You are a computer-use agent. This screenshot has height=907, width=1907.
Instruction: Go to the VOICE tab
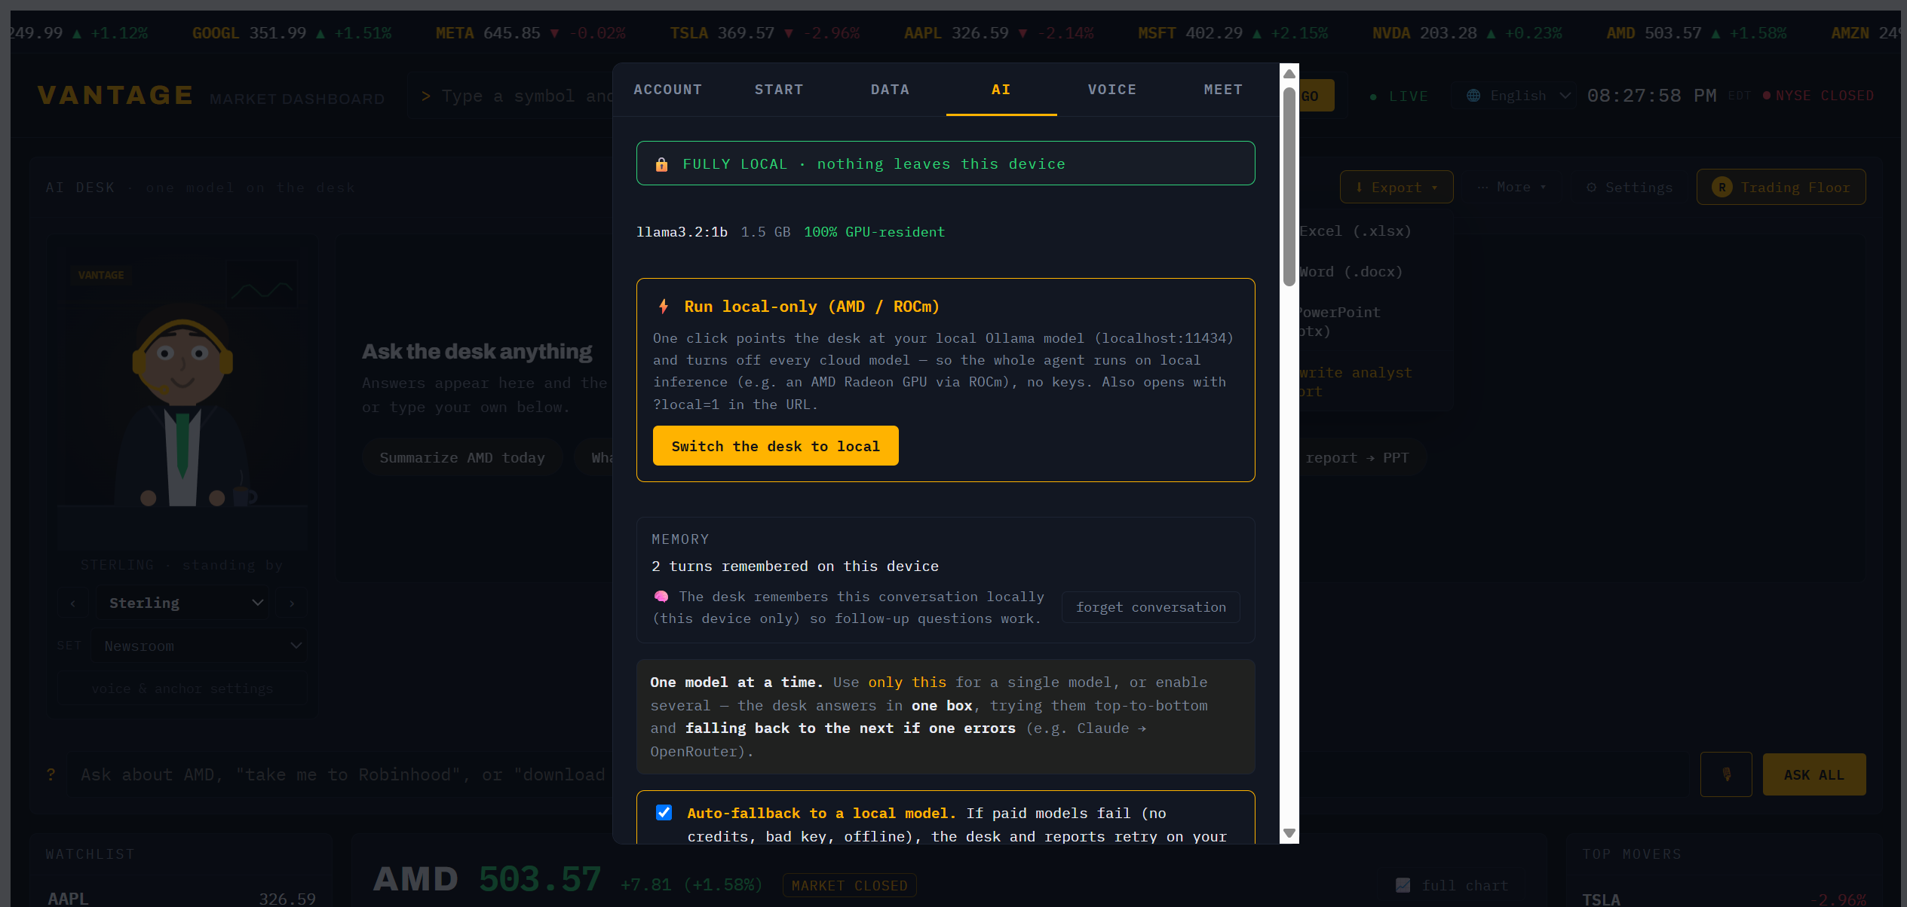(1112, 90)
